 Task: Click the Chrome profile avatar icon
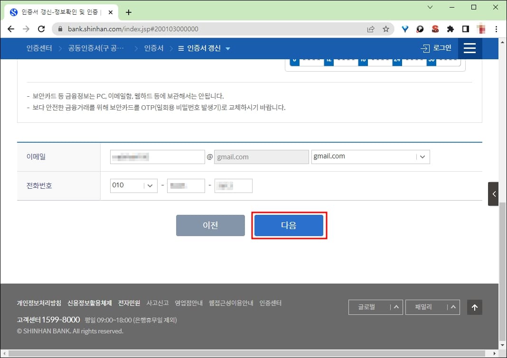pos(481,29)
